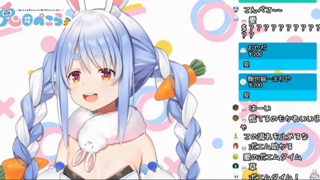The image size is (320, 180).
Task: Click the 愛 text in 鞠也猫ーまりや's super chat
Action: (x=247, y=95)
